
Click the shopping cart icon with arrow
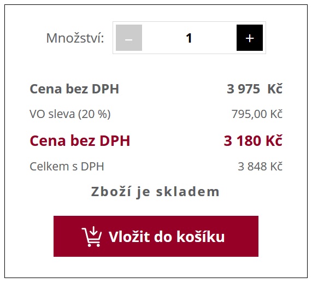click(x=92, y=237)
